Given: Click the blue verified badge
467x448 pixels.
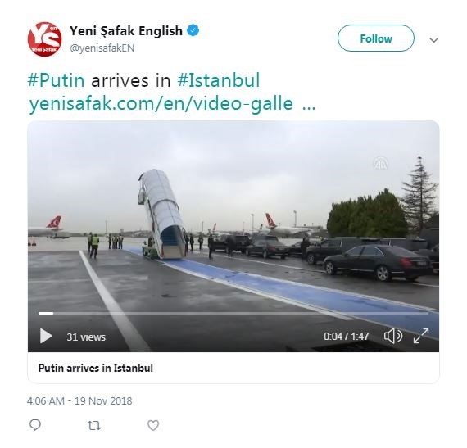Looking at the screenshot, I should click(193, 30).
